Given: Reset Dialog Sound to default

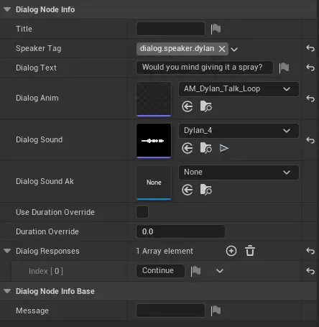Looking at the screenshot, I should pos(310,140).
